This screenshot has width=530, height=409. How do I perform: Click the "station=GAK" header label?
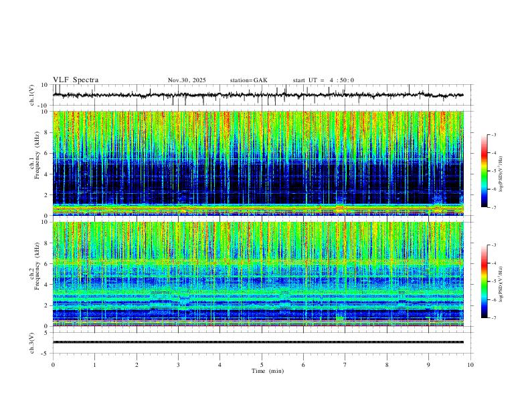tap(248, 80)
